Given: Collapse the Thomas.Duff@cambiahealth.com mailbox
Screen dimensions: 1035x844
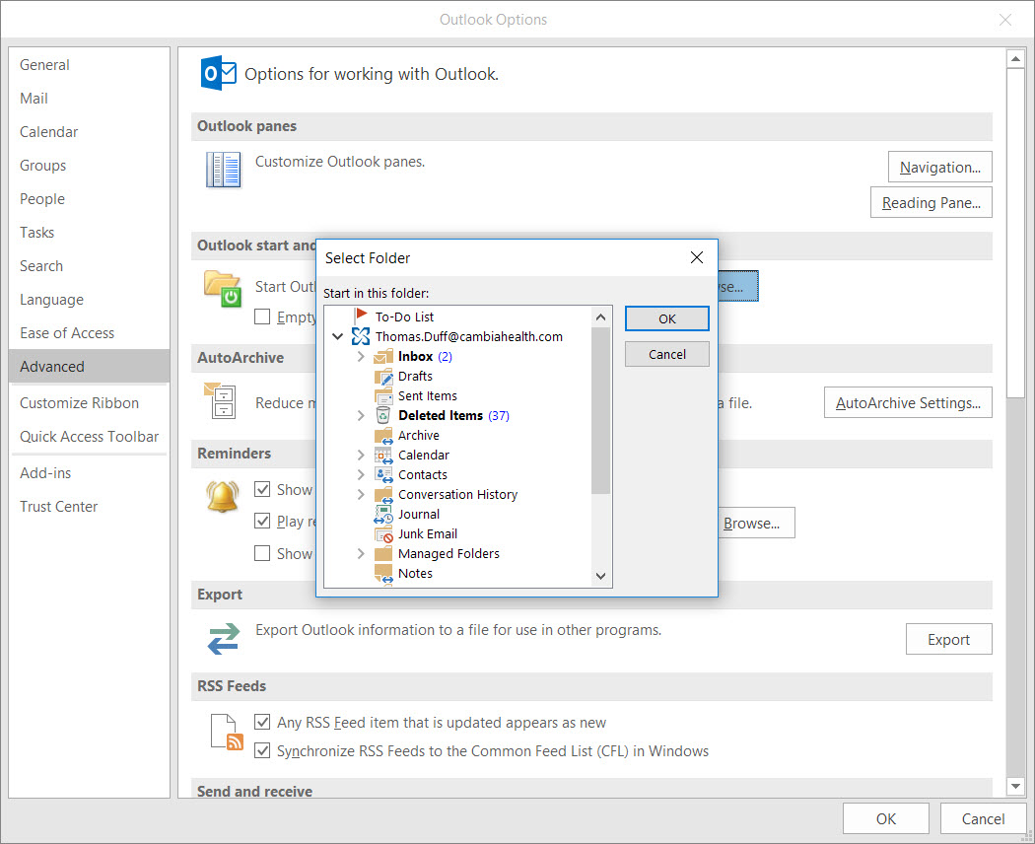Looking at the screenshot, I should click(x=338, y=336).
